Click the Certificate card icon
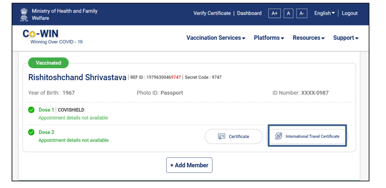386x188 pixels. (222, 136)
